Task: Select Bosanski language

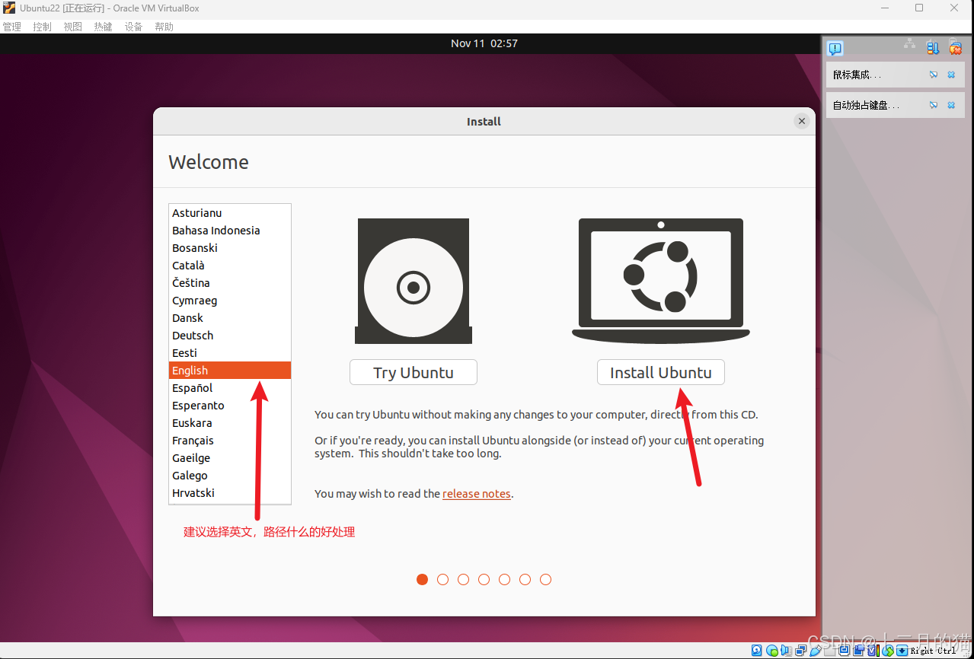Action: [x=230, y=248]
